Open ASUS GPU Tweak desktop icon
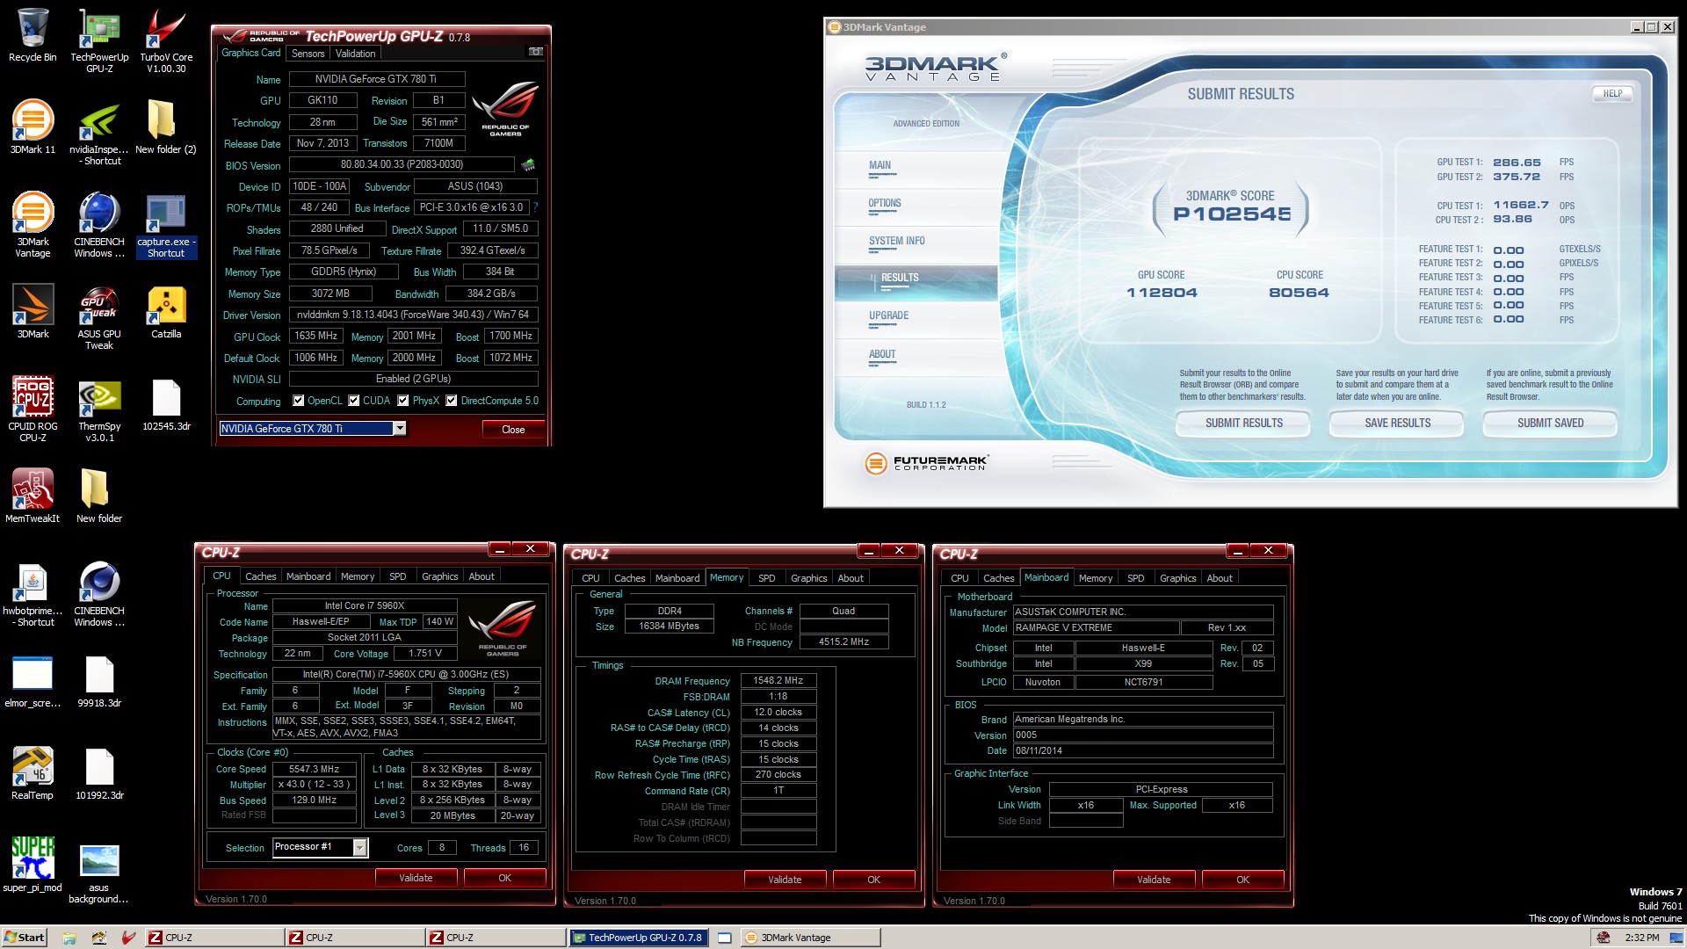The width and height of the screenshot is (1687, 949). tap(99, 317)
